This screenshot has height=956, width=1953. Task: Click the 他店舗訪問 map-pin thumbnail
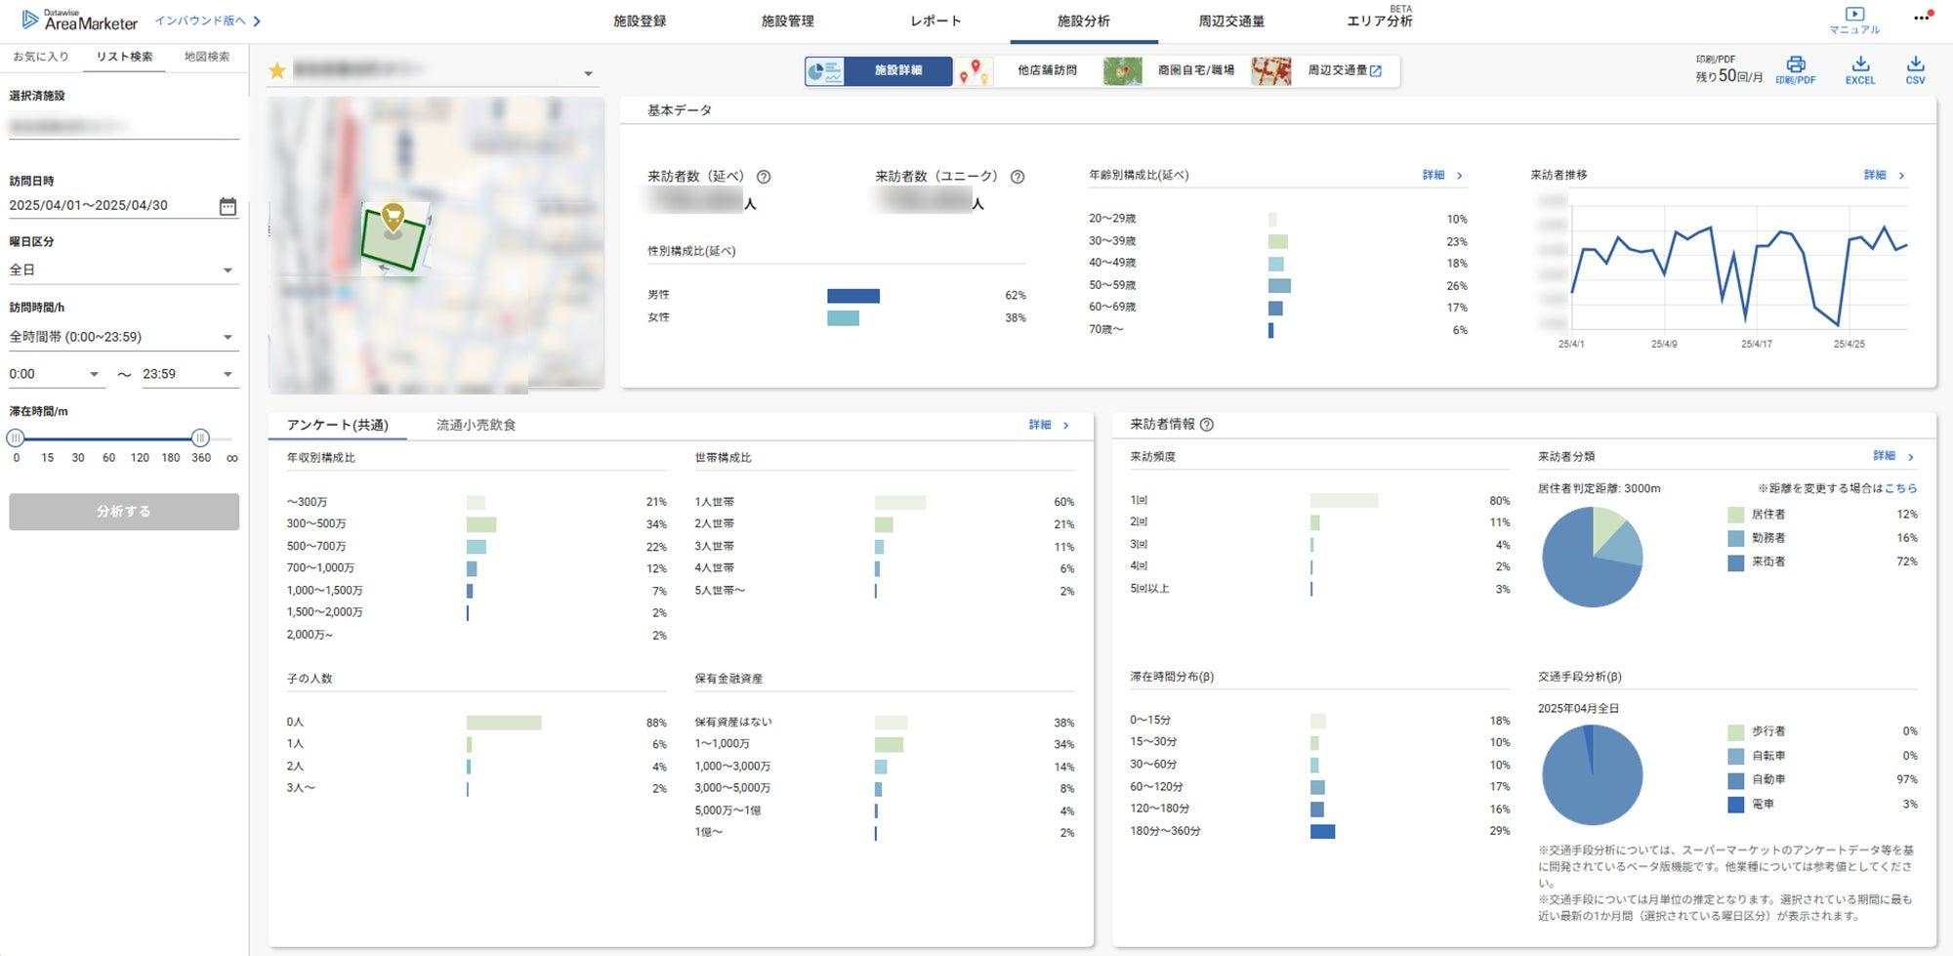point(974,71)
